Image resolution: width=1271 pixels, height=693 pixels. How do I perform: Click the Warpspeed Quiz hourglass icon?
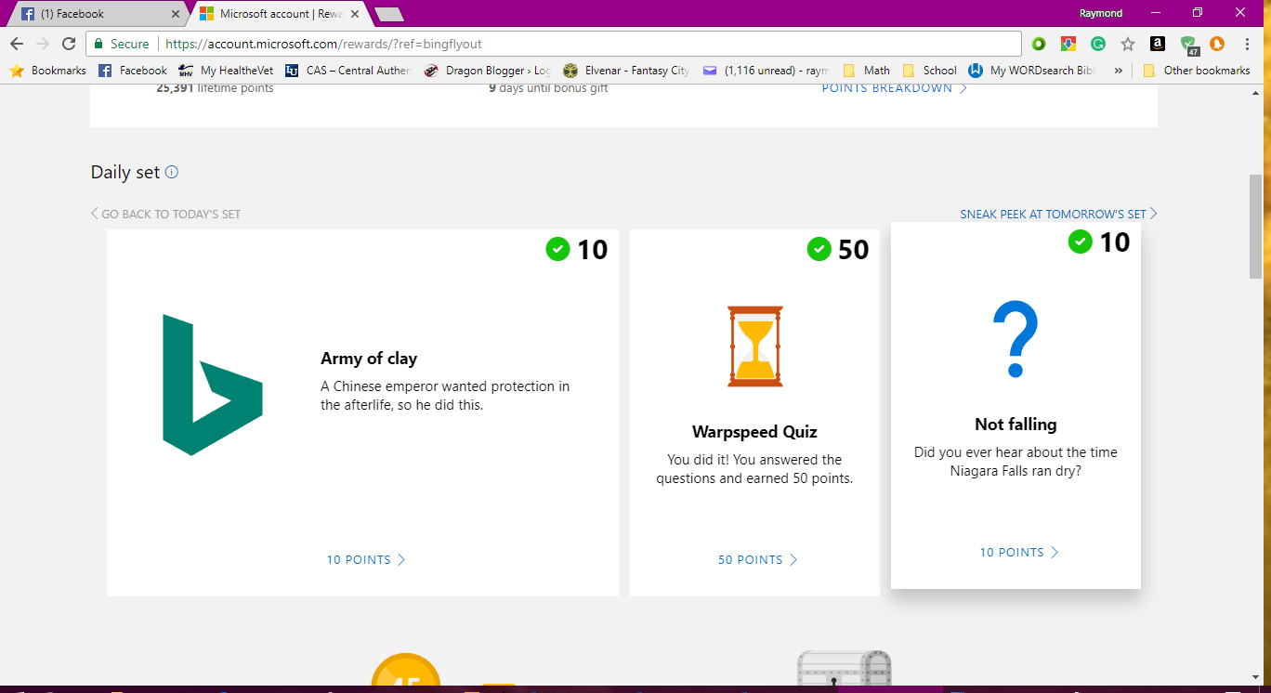tap(754, 346)
